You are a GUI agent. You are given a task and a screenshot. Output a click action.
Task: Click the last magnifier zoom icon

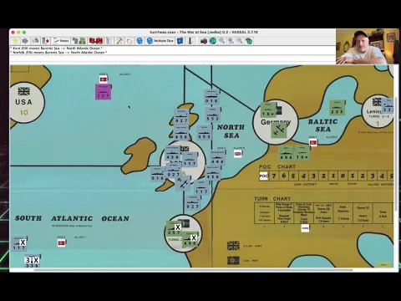point(240,41)
